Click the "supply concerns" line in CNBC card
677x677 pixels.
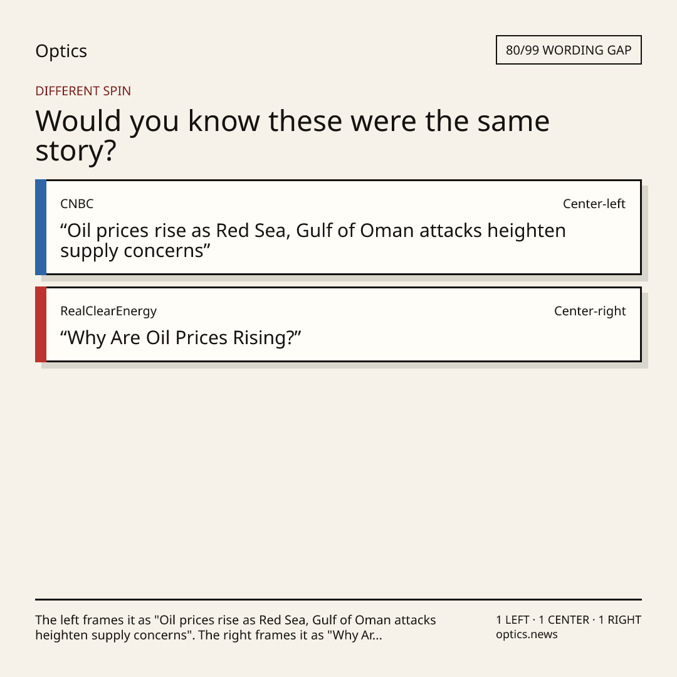[x=135, y=251]
